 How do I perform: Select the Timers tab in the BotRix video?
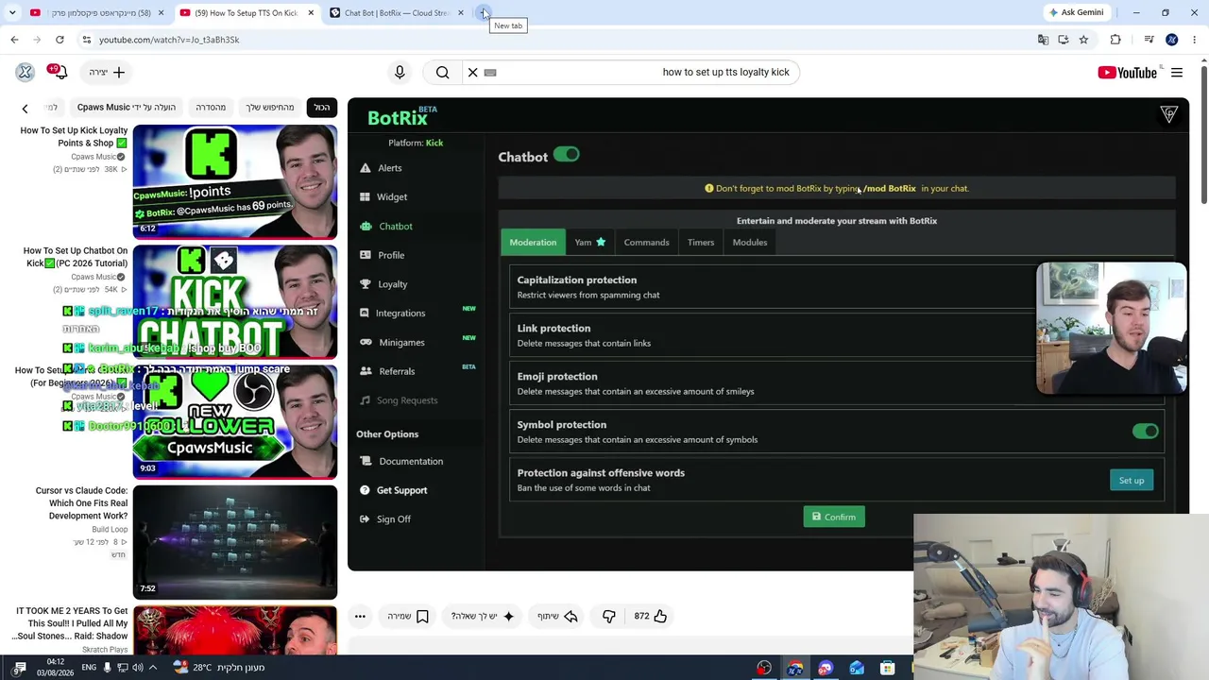[701, 243]
